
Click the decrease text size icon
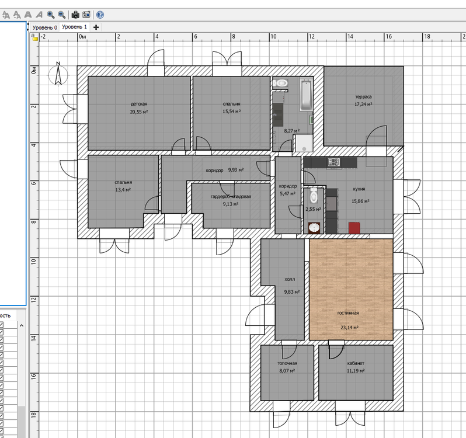(16, 15)
